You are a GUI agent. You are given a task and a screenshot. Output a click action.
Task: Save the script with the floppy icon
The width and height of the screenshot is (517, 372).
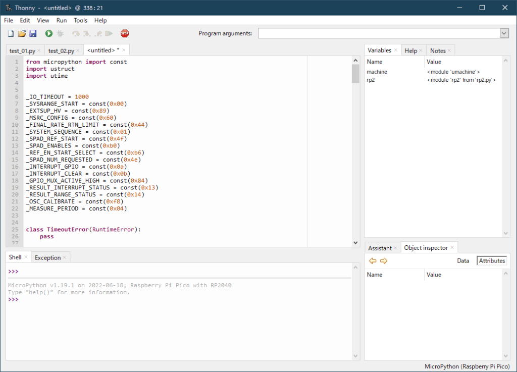pyautogui.click(x=33, y=33)
